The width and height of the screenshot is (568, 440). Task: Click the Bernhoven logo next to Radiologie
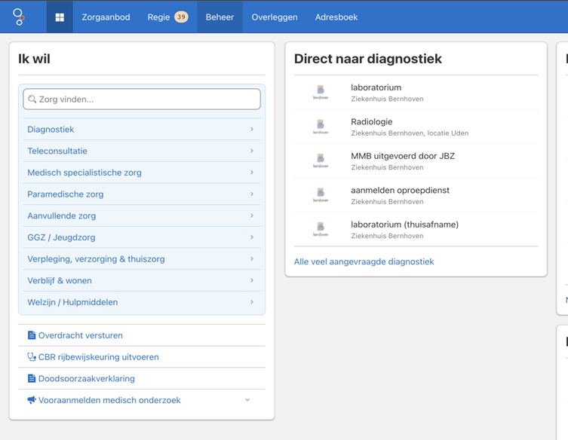pos(321,127)
